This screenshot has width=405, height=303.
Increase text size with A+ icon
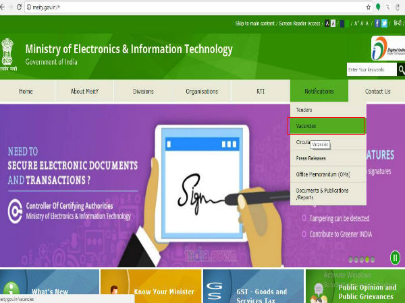tap(356, 24)
